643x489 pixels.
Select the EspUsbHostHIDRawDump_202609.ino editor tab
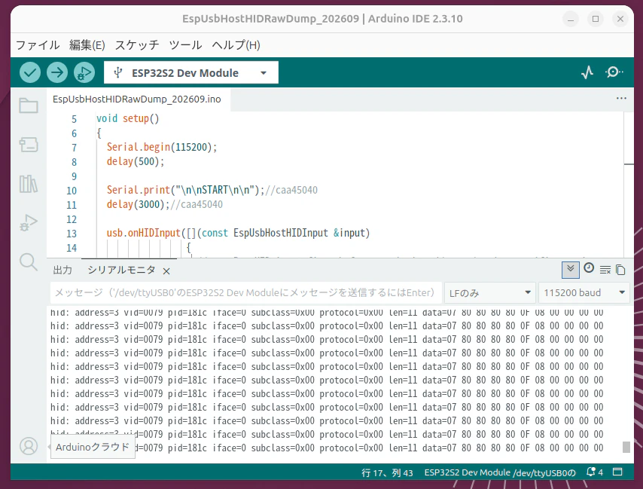click(137, 99)
